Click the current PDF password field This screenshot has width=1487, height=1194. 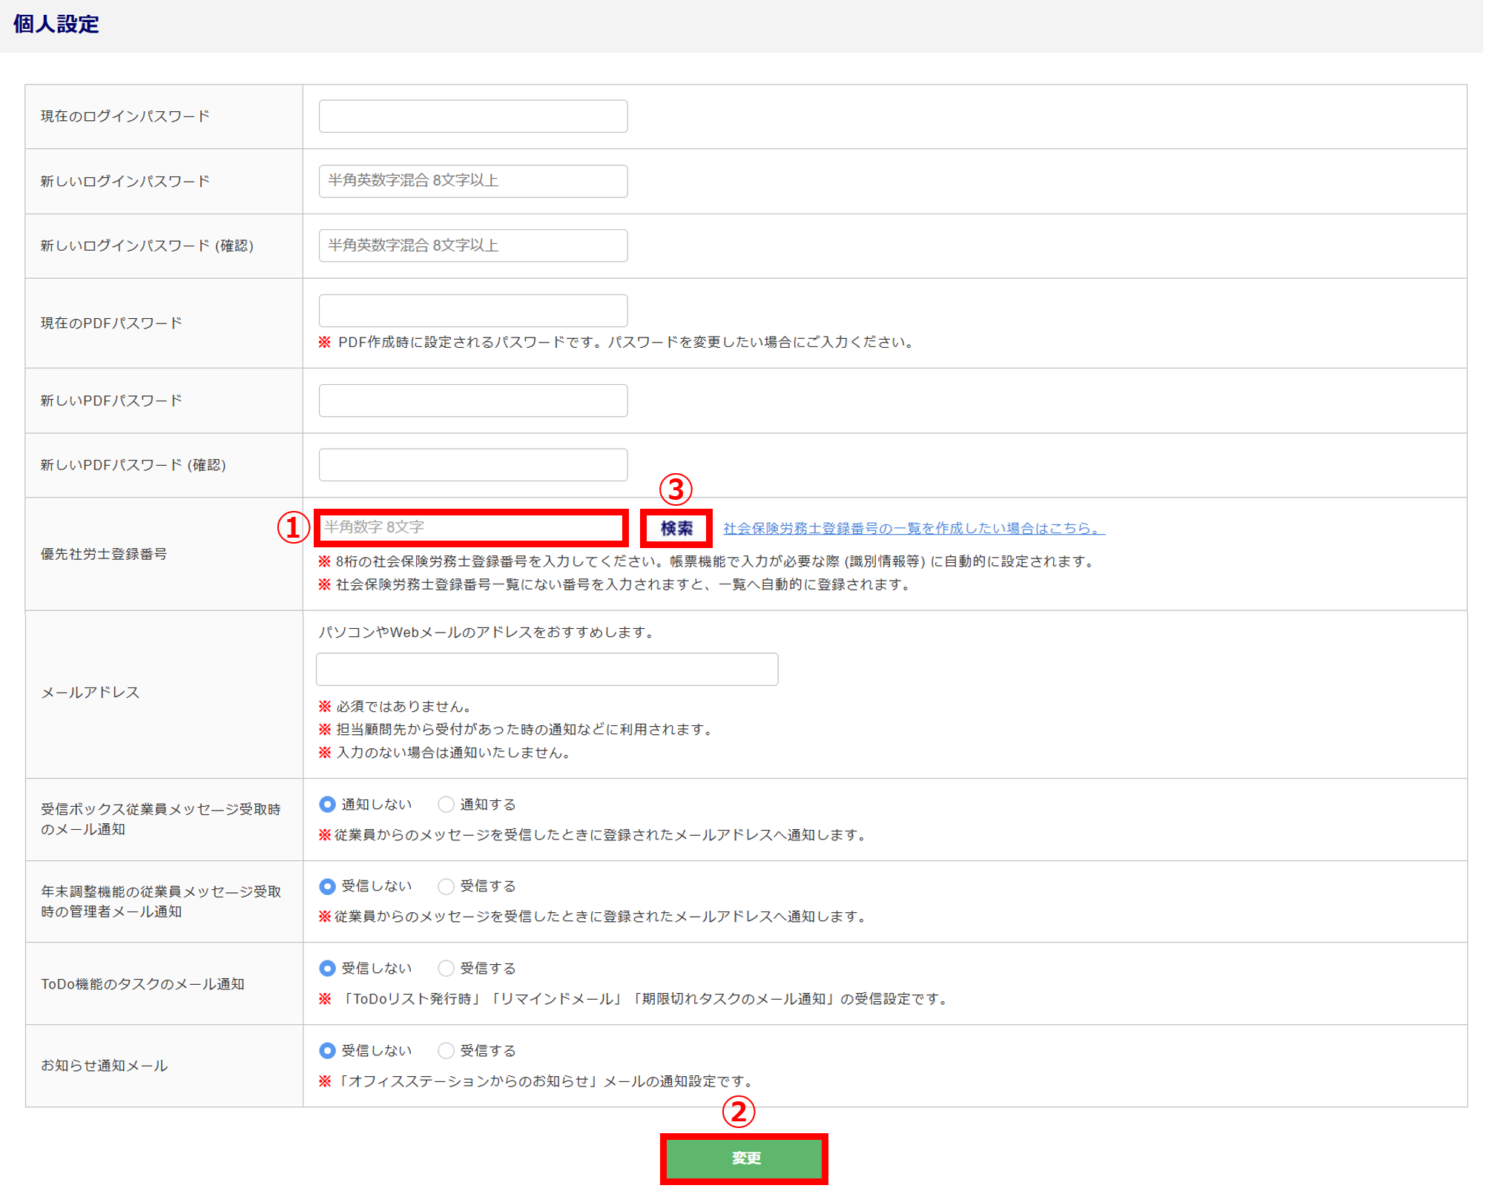472,310
